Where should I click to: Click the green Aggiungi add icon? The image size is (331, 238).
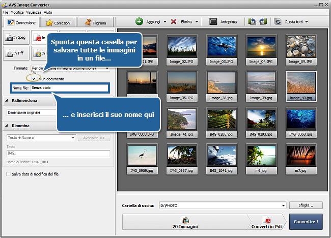139,22
